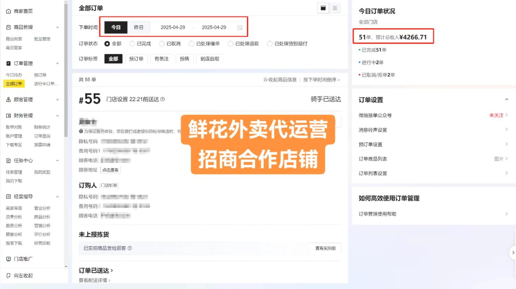Click the 收起商品信息 collapse icon
This screenshot has height=289, width=516.
(266, 79)
